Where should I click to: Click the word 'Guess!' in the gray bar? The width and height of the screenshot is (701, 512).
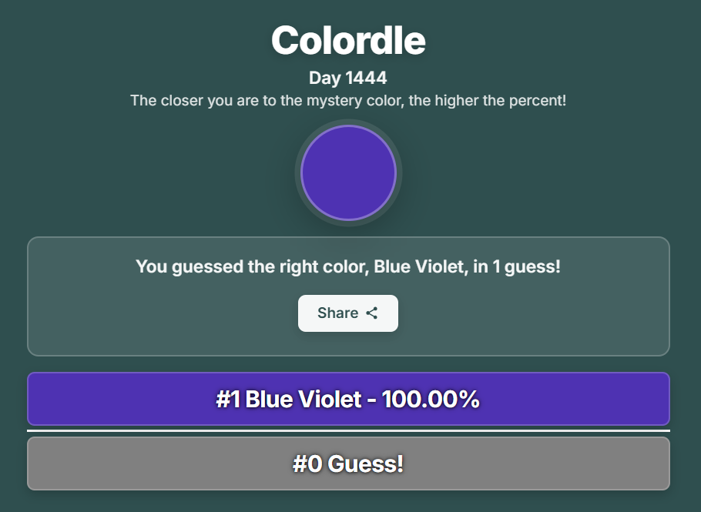coord(365,464)
